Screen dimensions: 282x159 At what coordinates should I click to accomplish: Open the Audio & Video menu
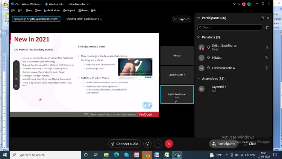[52, 10]
